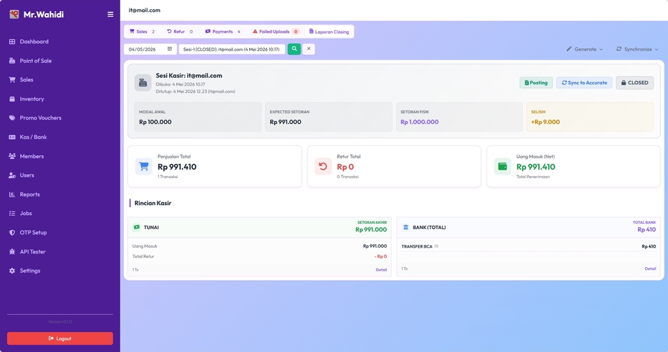
Task: Click the Retur Total undo icon
Action: pos(323,166)
